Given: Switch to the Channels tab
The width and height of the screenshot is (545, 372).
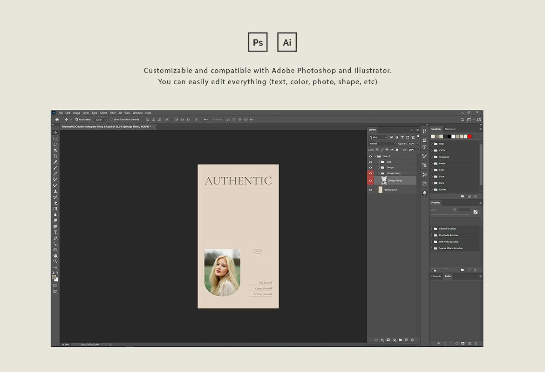Looking at the screenshot, I should click(x=436, y=277).
